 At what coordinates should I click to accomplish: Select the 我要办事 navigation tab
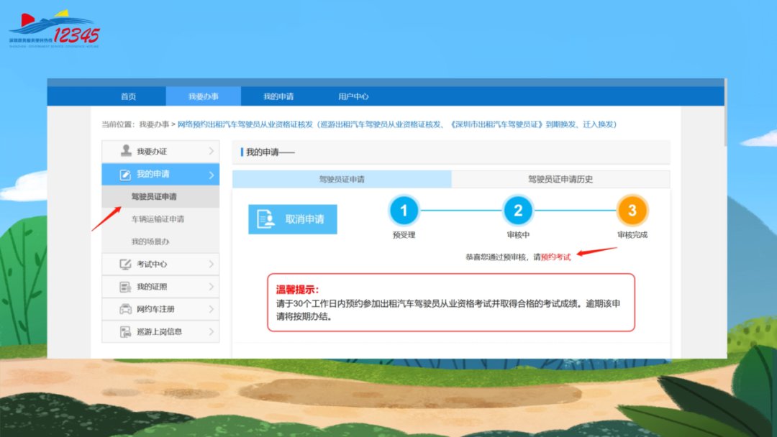[203, 96]
